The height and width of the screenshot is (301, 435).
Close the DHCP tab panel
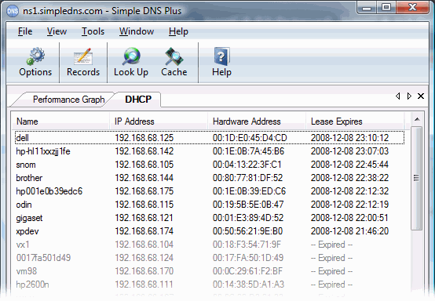(x=421, y=96)
